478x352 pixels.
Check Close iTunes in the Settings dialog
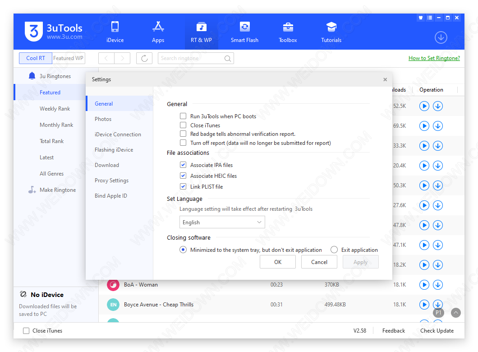(x=183, y=125)
